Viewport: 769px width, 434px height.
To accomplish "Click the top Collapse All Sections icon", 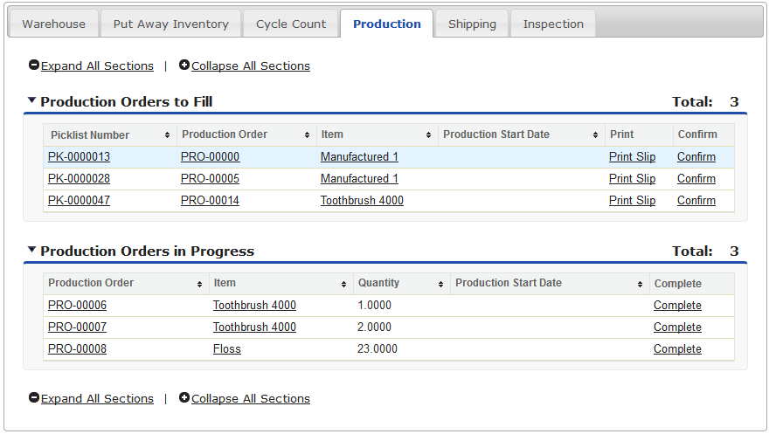I will 184,65.
